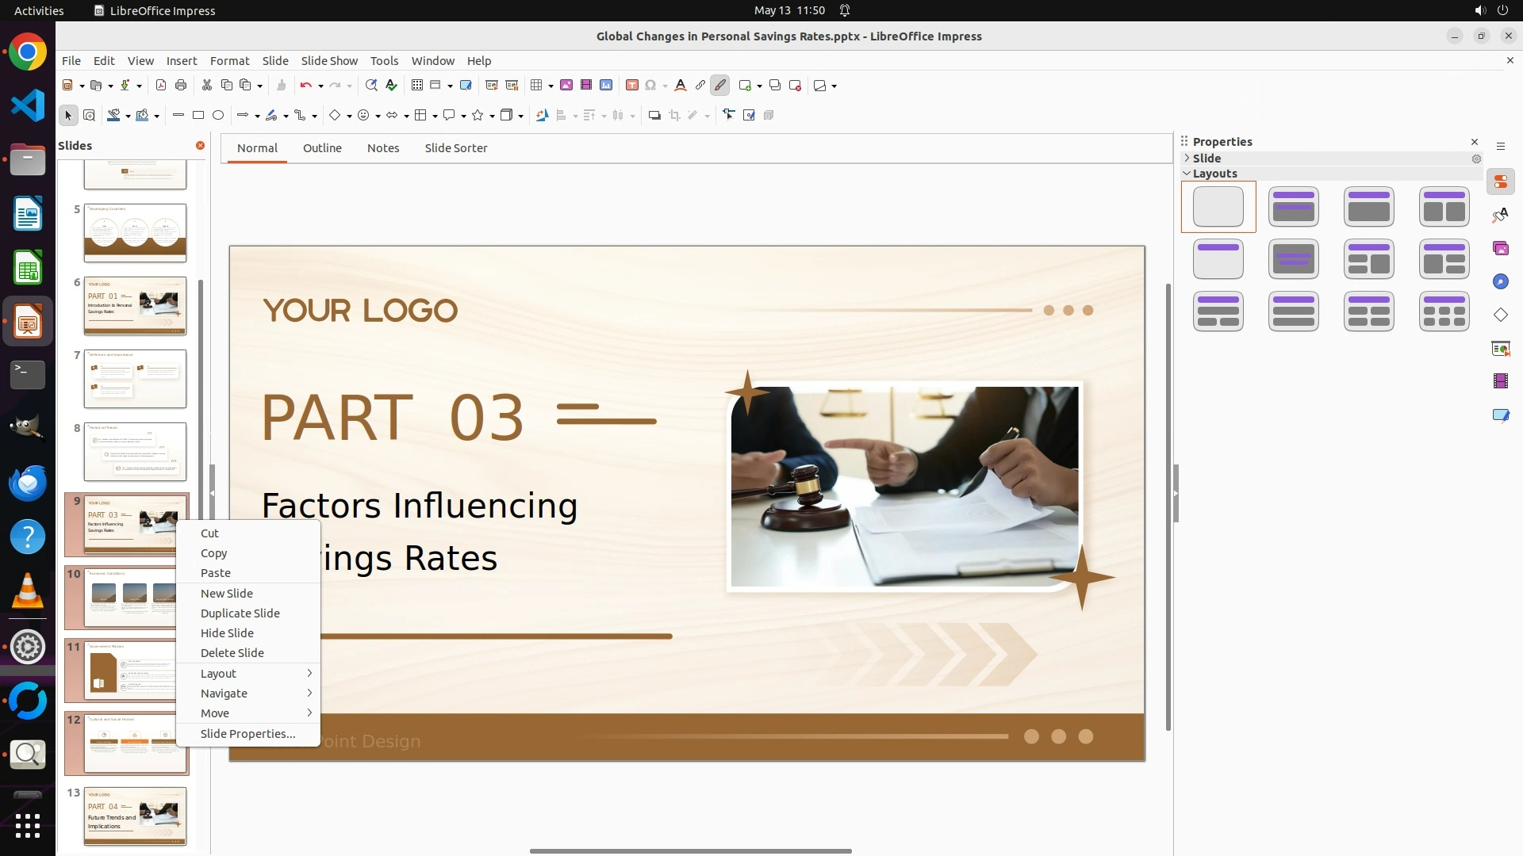Choose Duplicate Slide from context menu
The height and width of the screenshot is (856, 1523).
pos(240,613)
